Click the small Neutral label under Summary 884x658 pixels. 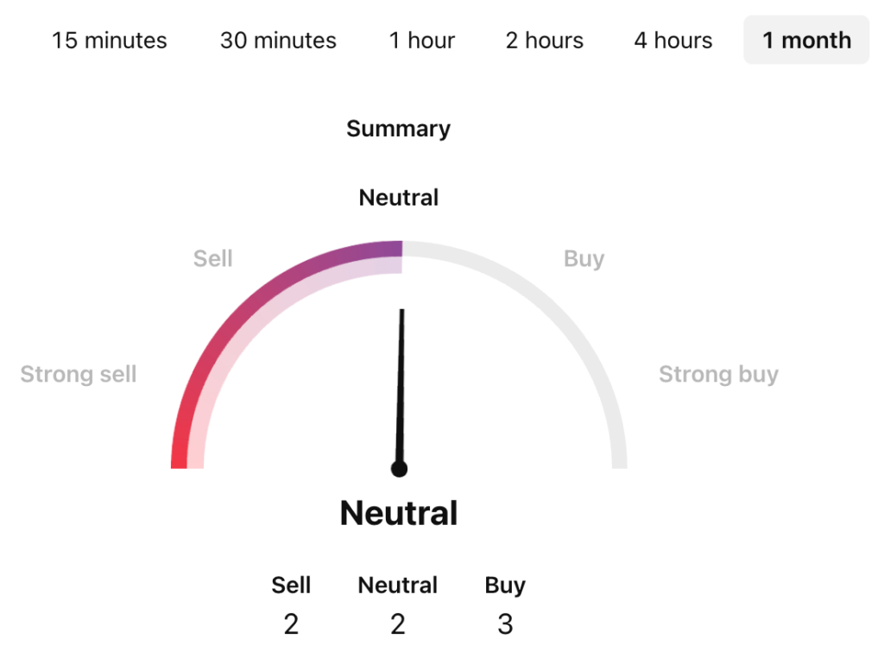(398, 198)
